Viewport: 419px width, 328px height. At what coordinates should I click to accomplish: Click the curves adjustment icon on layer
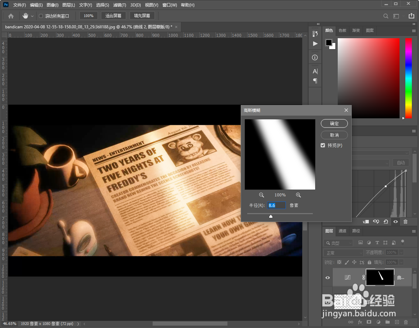click(x=348, y=278)
